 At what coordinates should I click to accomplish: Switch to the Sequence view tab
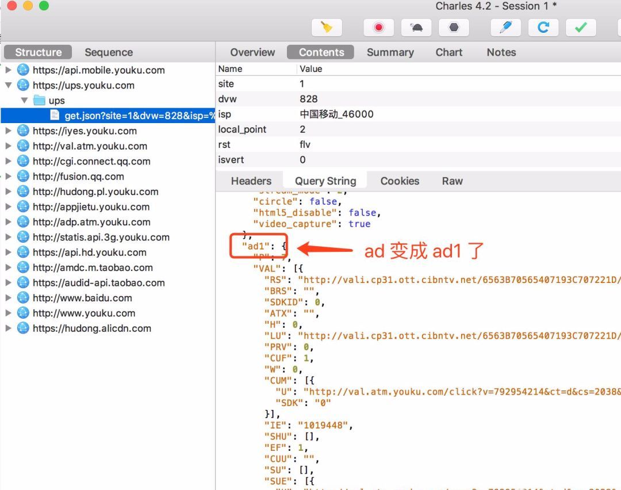108,52
